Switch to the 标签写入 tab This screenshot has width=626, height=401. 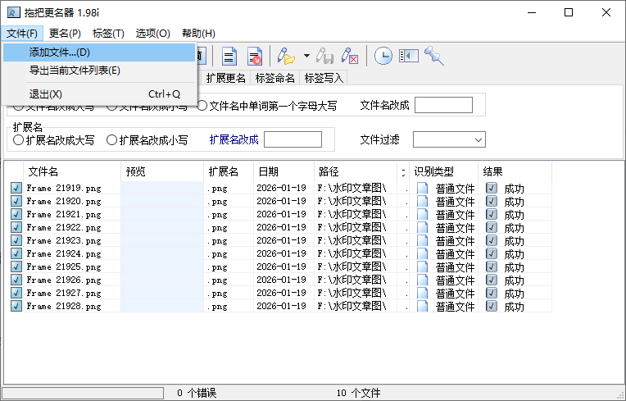324,78
